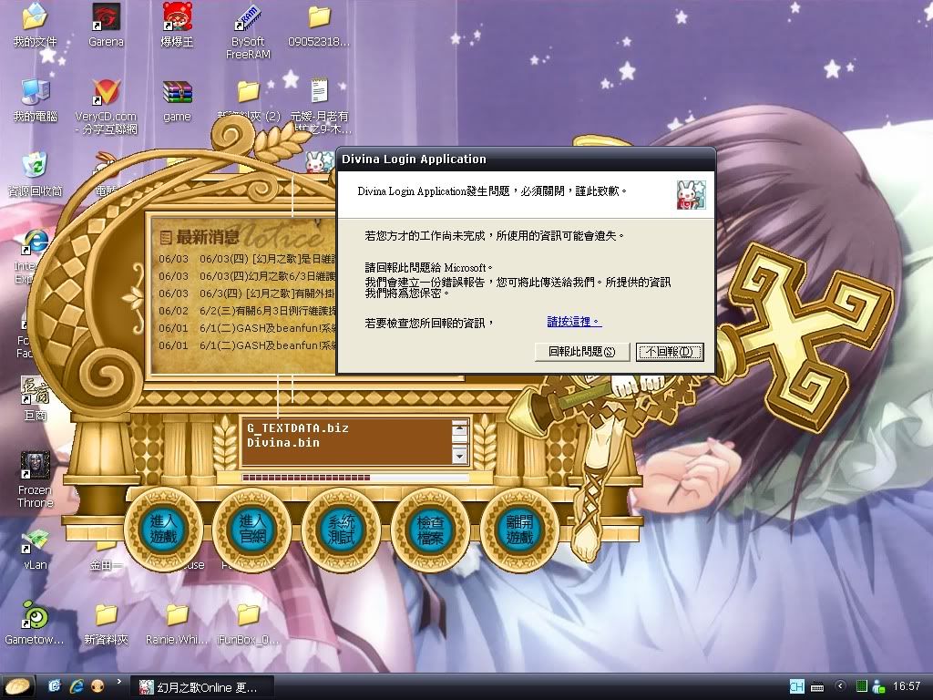Open VeryCD.com shortcut icon
The width and height of the screenshot is (933, 700).
(106, 106)
